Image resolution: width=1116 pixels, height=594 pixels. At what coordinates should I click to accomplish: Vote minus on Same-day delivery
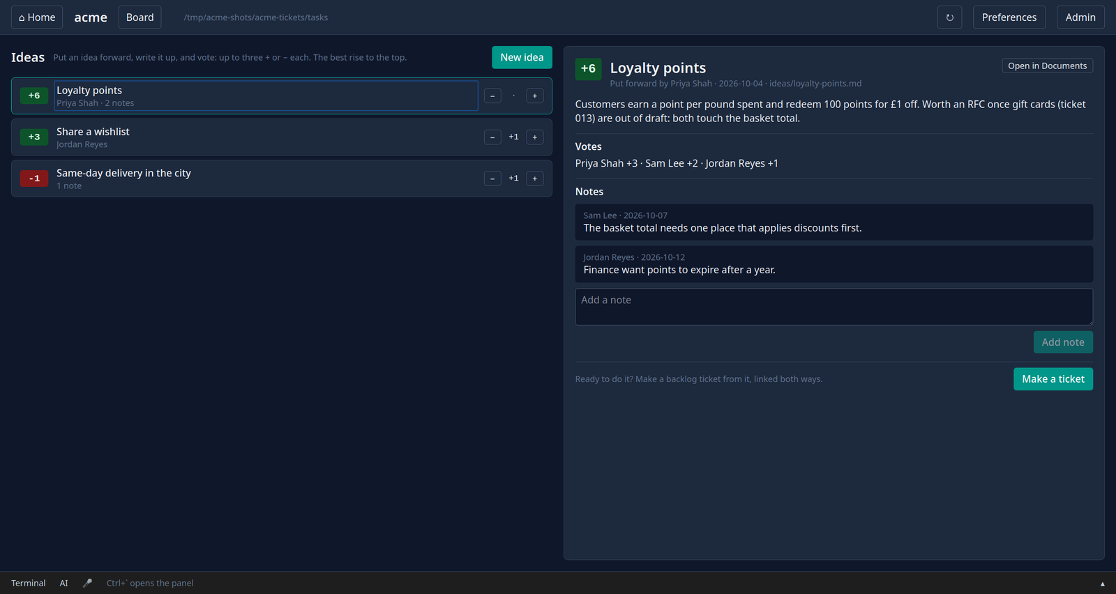pos(492,178)
